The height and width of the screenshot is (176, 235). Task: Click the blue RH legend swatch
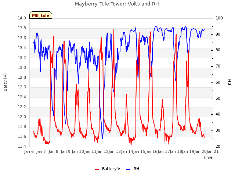pos(129,169)
